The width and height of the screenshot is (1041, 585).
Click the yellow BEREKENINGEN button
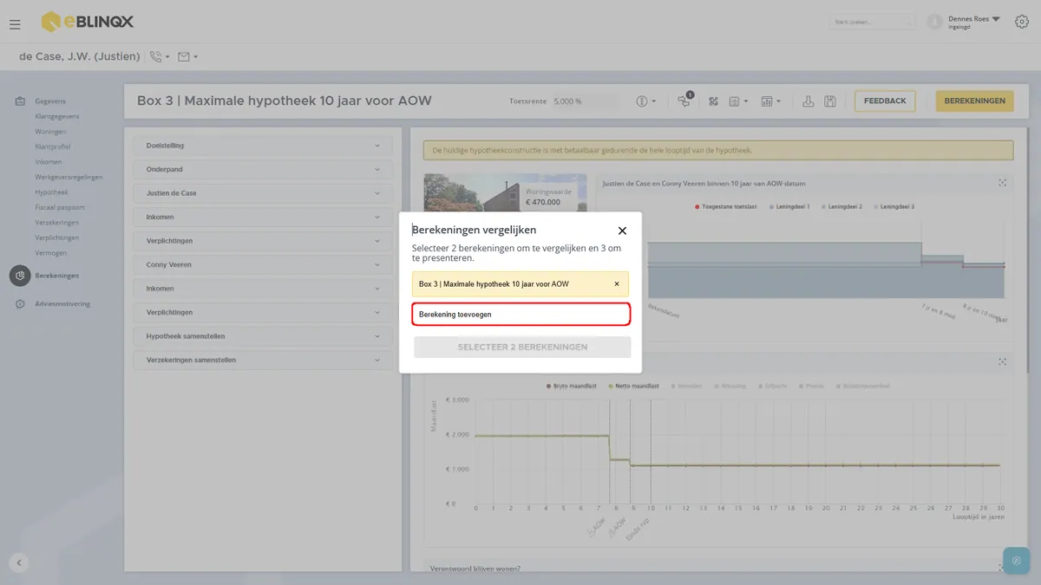(x=975, y=101)
